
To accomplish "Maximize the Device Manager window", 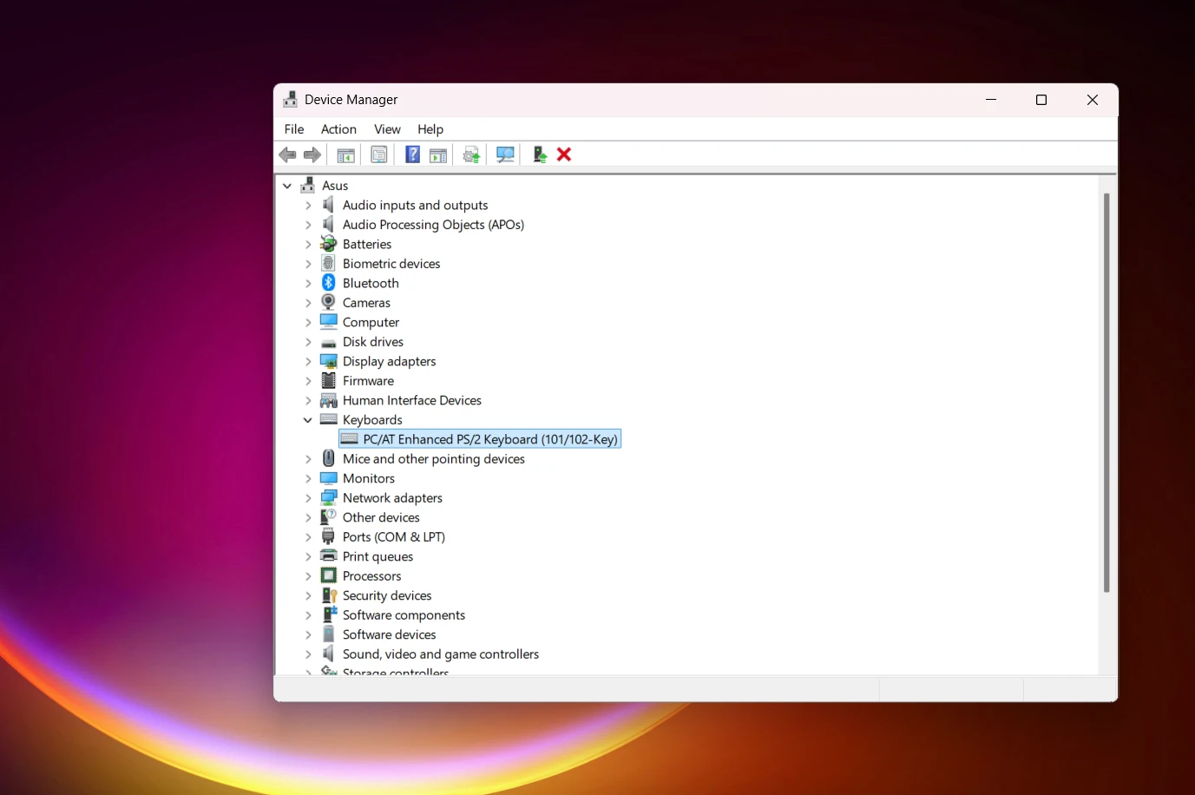I will (x=1041, y=100).
